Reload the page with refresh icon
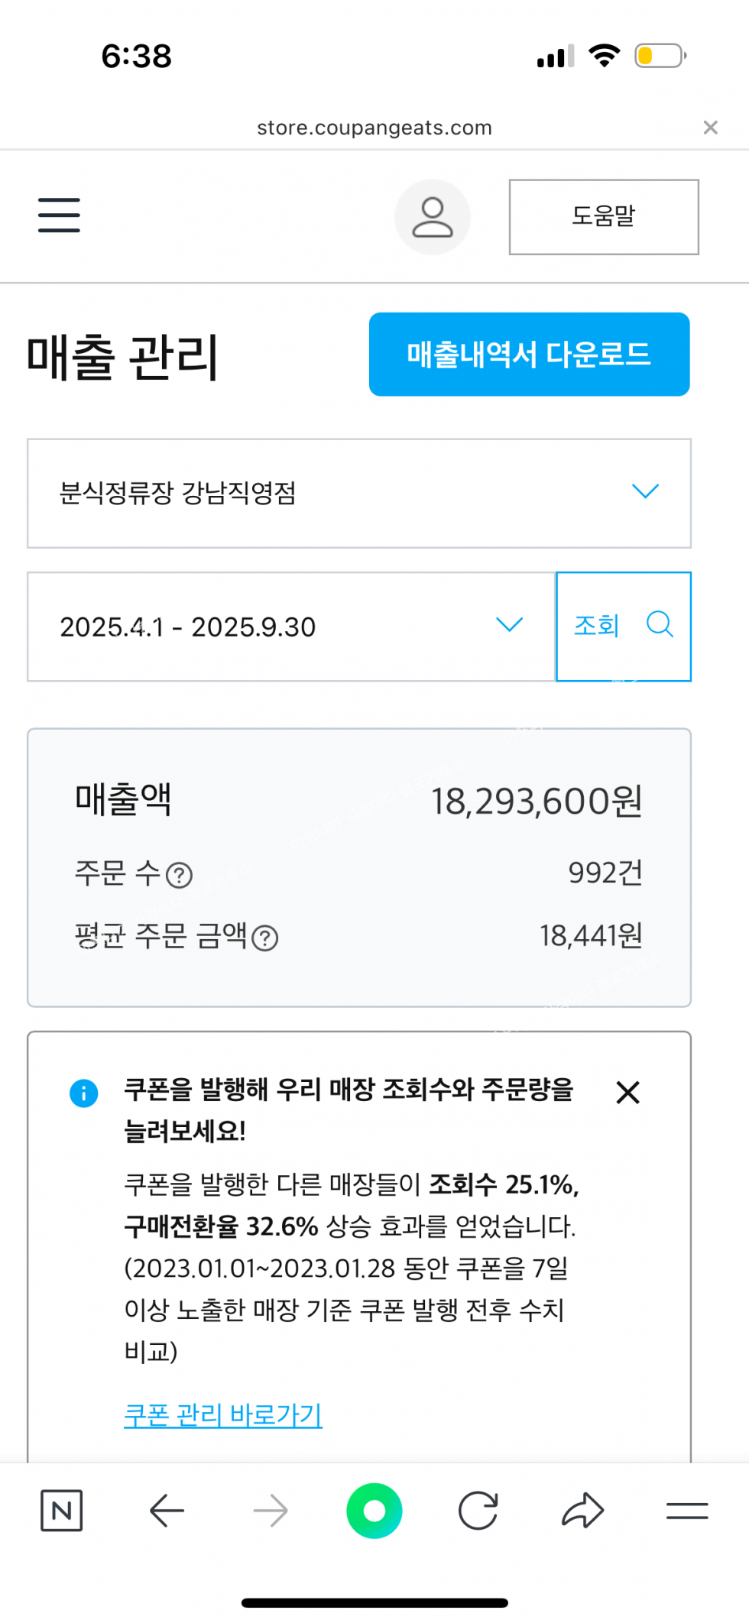The image size is (749, 1623). pyautogui.click(x=478, y=1511)
